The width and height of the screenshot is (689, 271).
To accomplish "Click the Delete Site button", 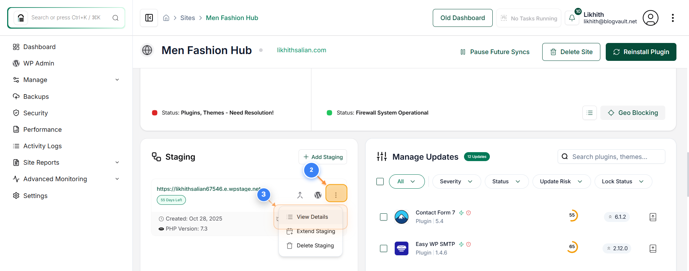I will click(571, 52).
